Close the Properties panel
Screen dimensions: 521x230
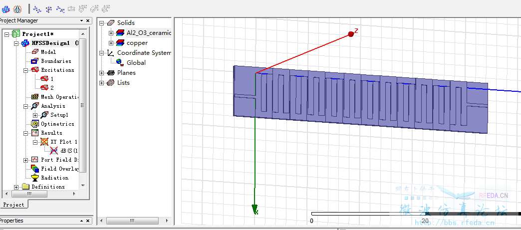pos(88,221)
